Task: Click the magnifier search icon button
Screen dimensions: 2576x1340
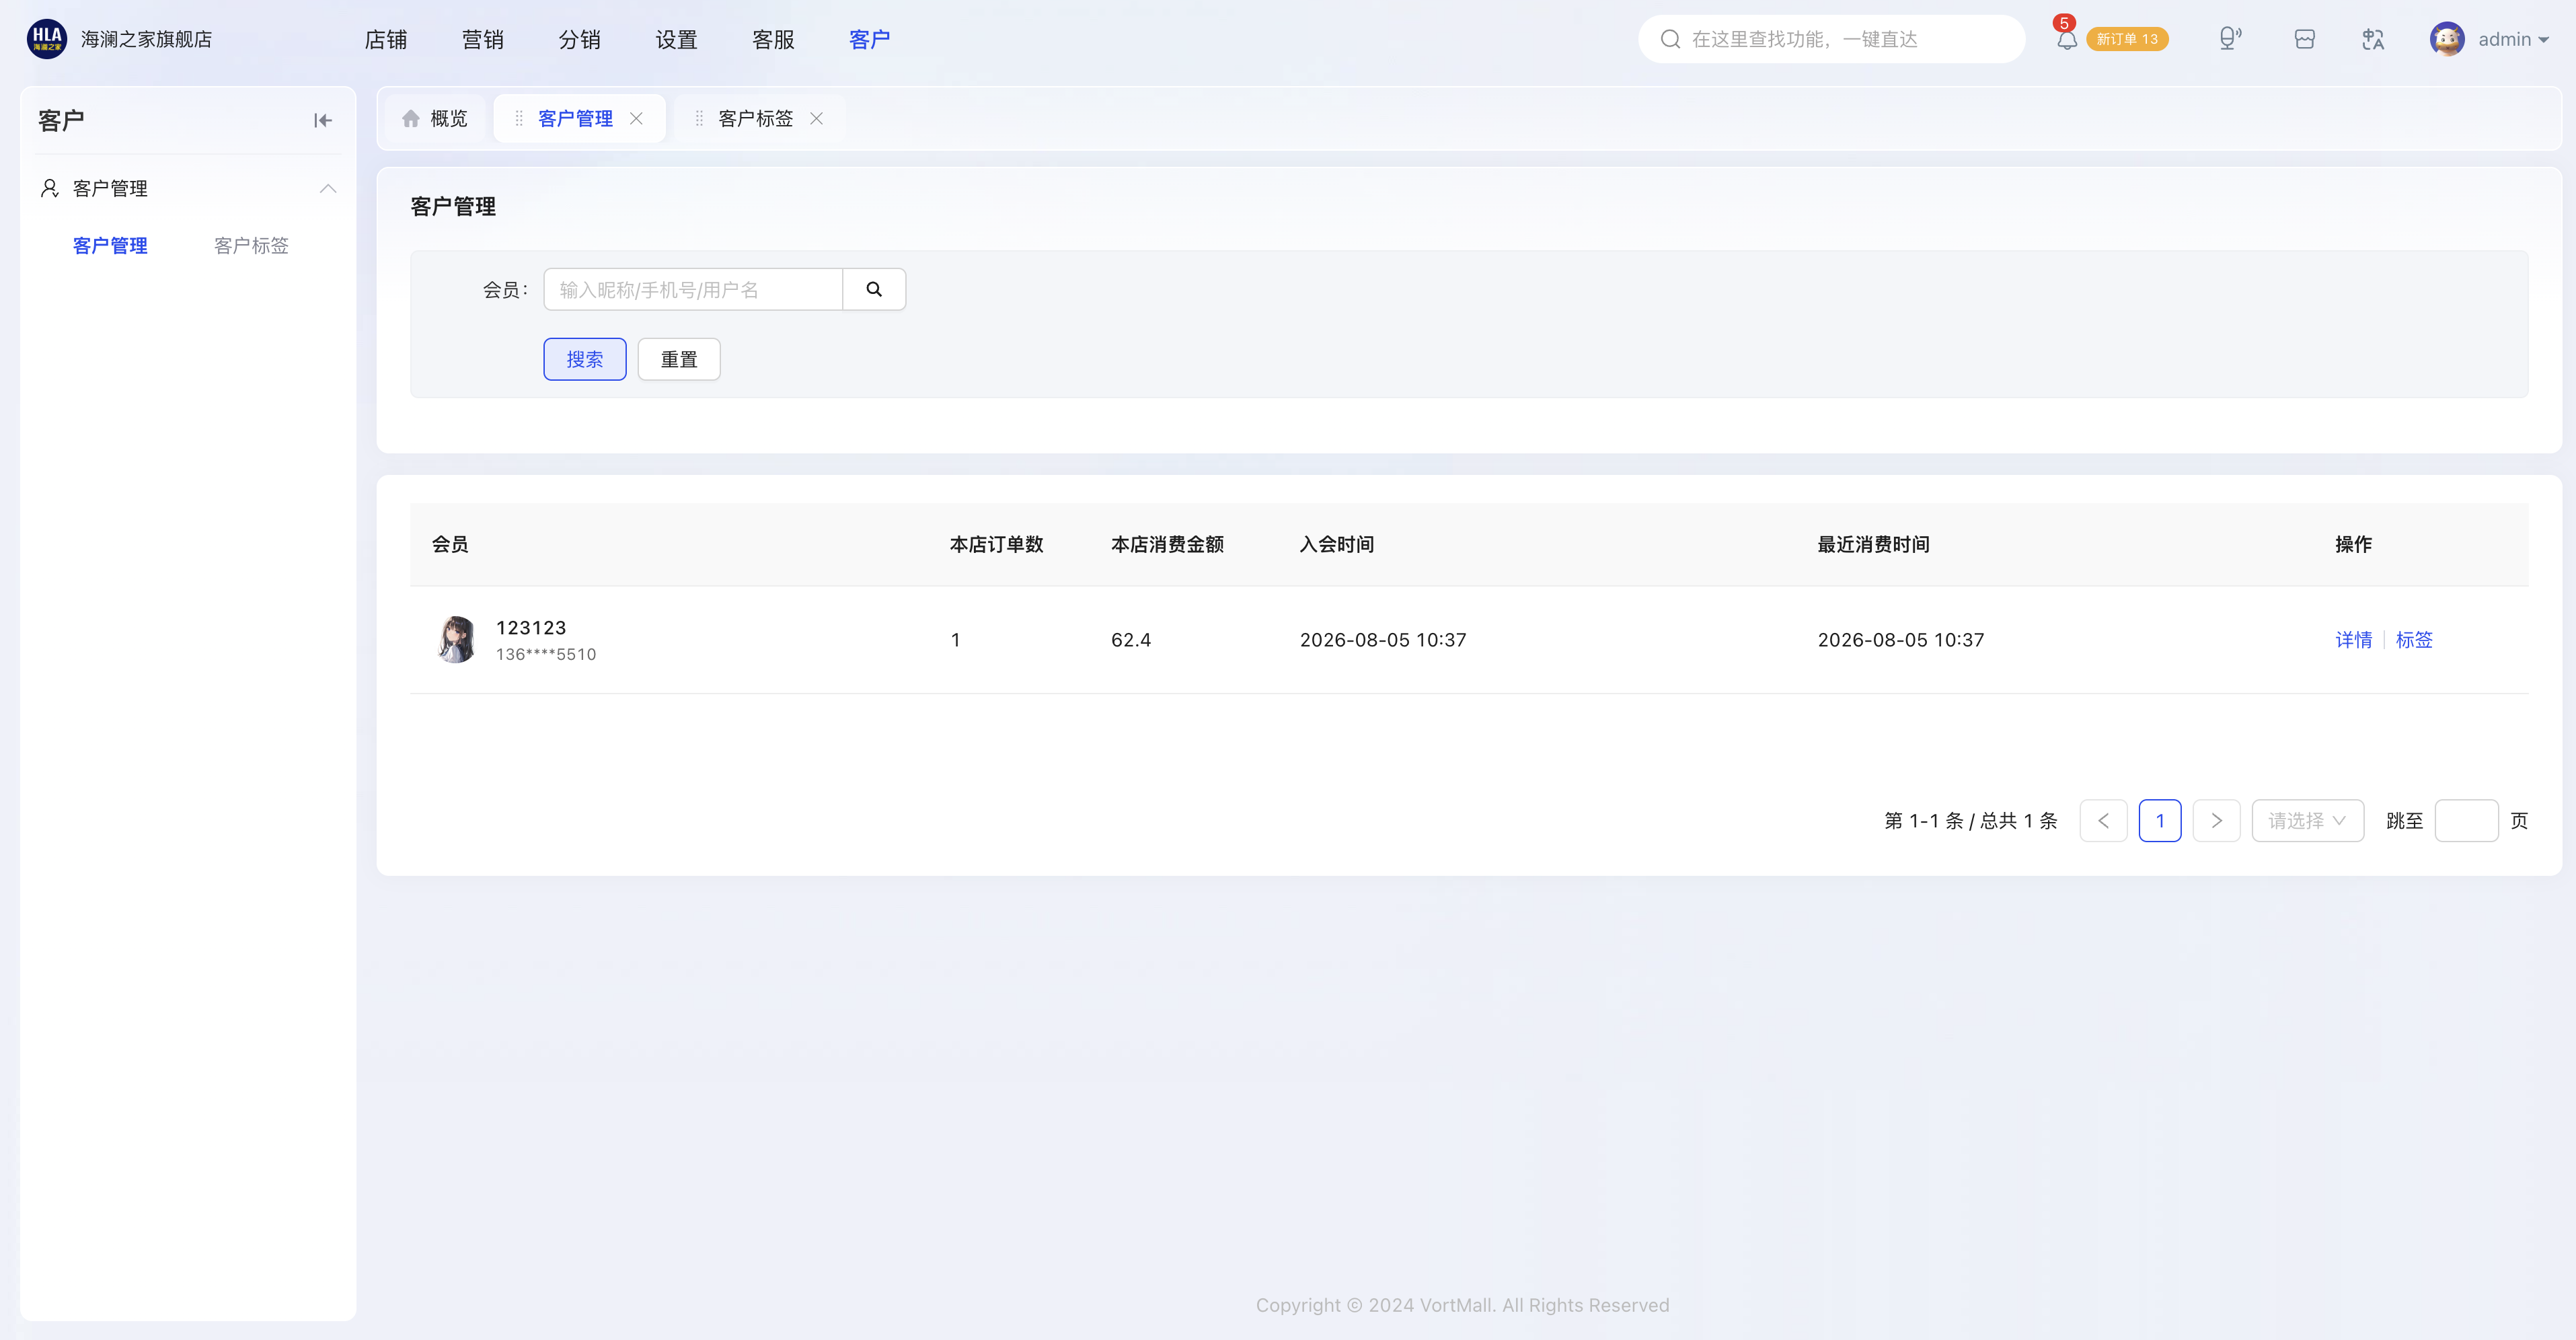Action: [874, 289]
